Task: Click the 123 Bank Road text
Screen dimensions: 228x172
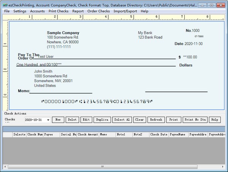Action: [150, 37]
